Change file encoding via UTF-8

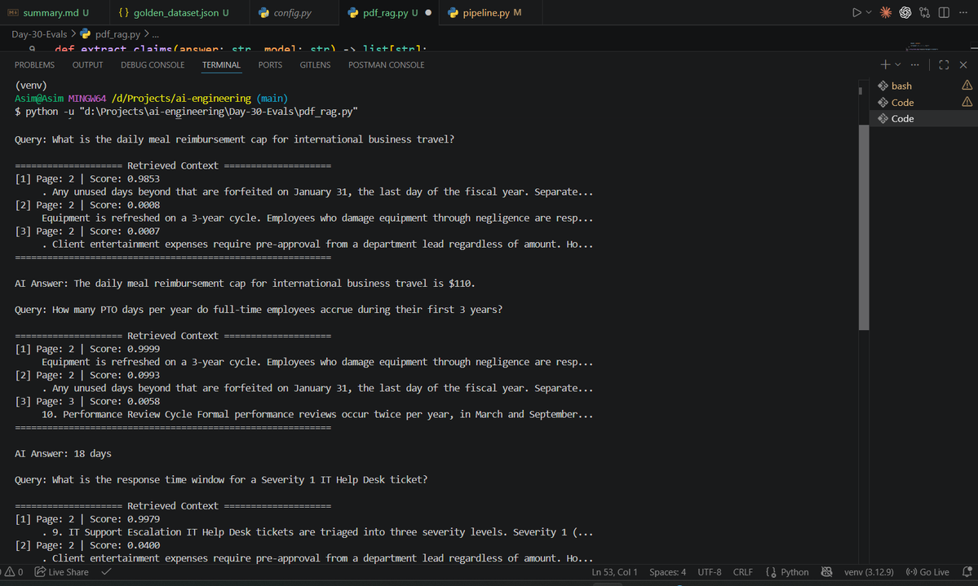[x=709, y=571]
